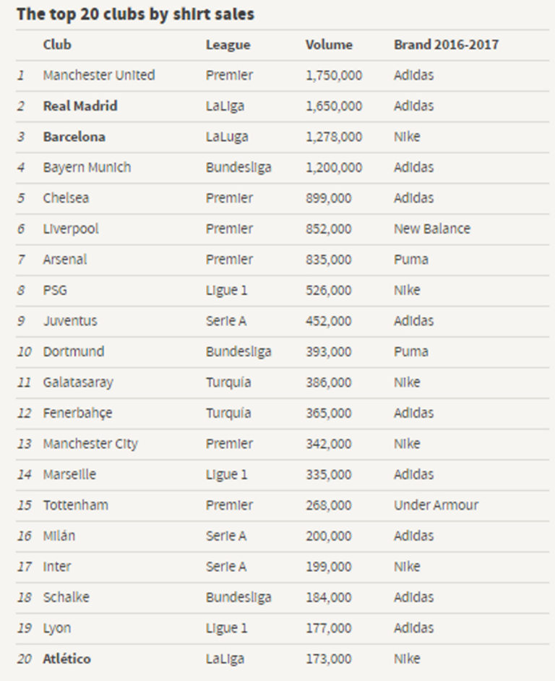
Task: Click the Brand 2016-2017 column header
Action: 446,45
